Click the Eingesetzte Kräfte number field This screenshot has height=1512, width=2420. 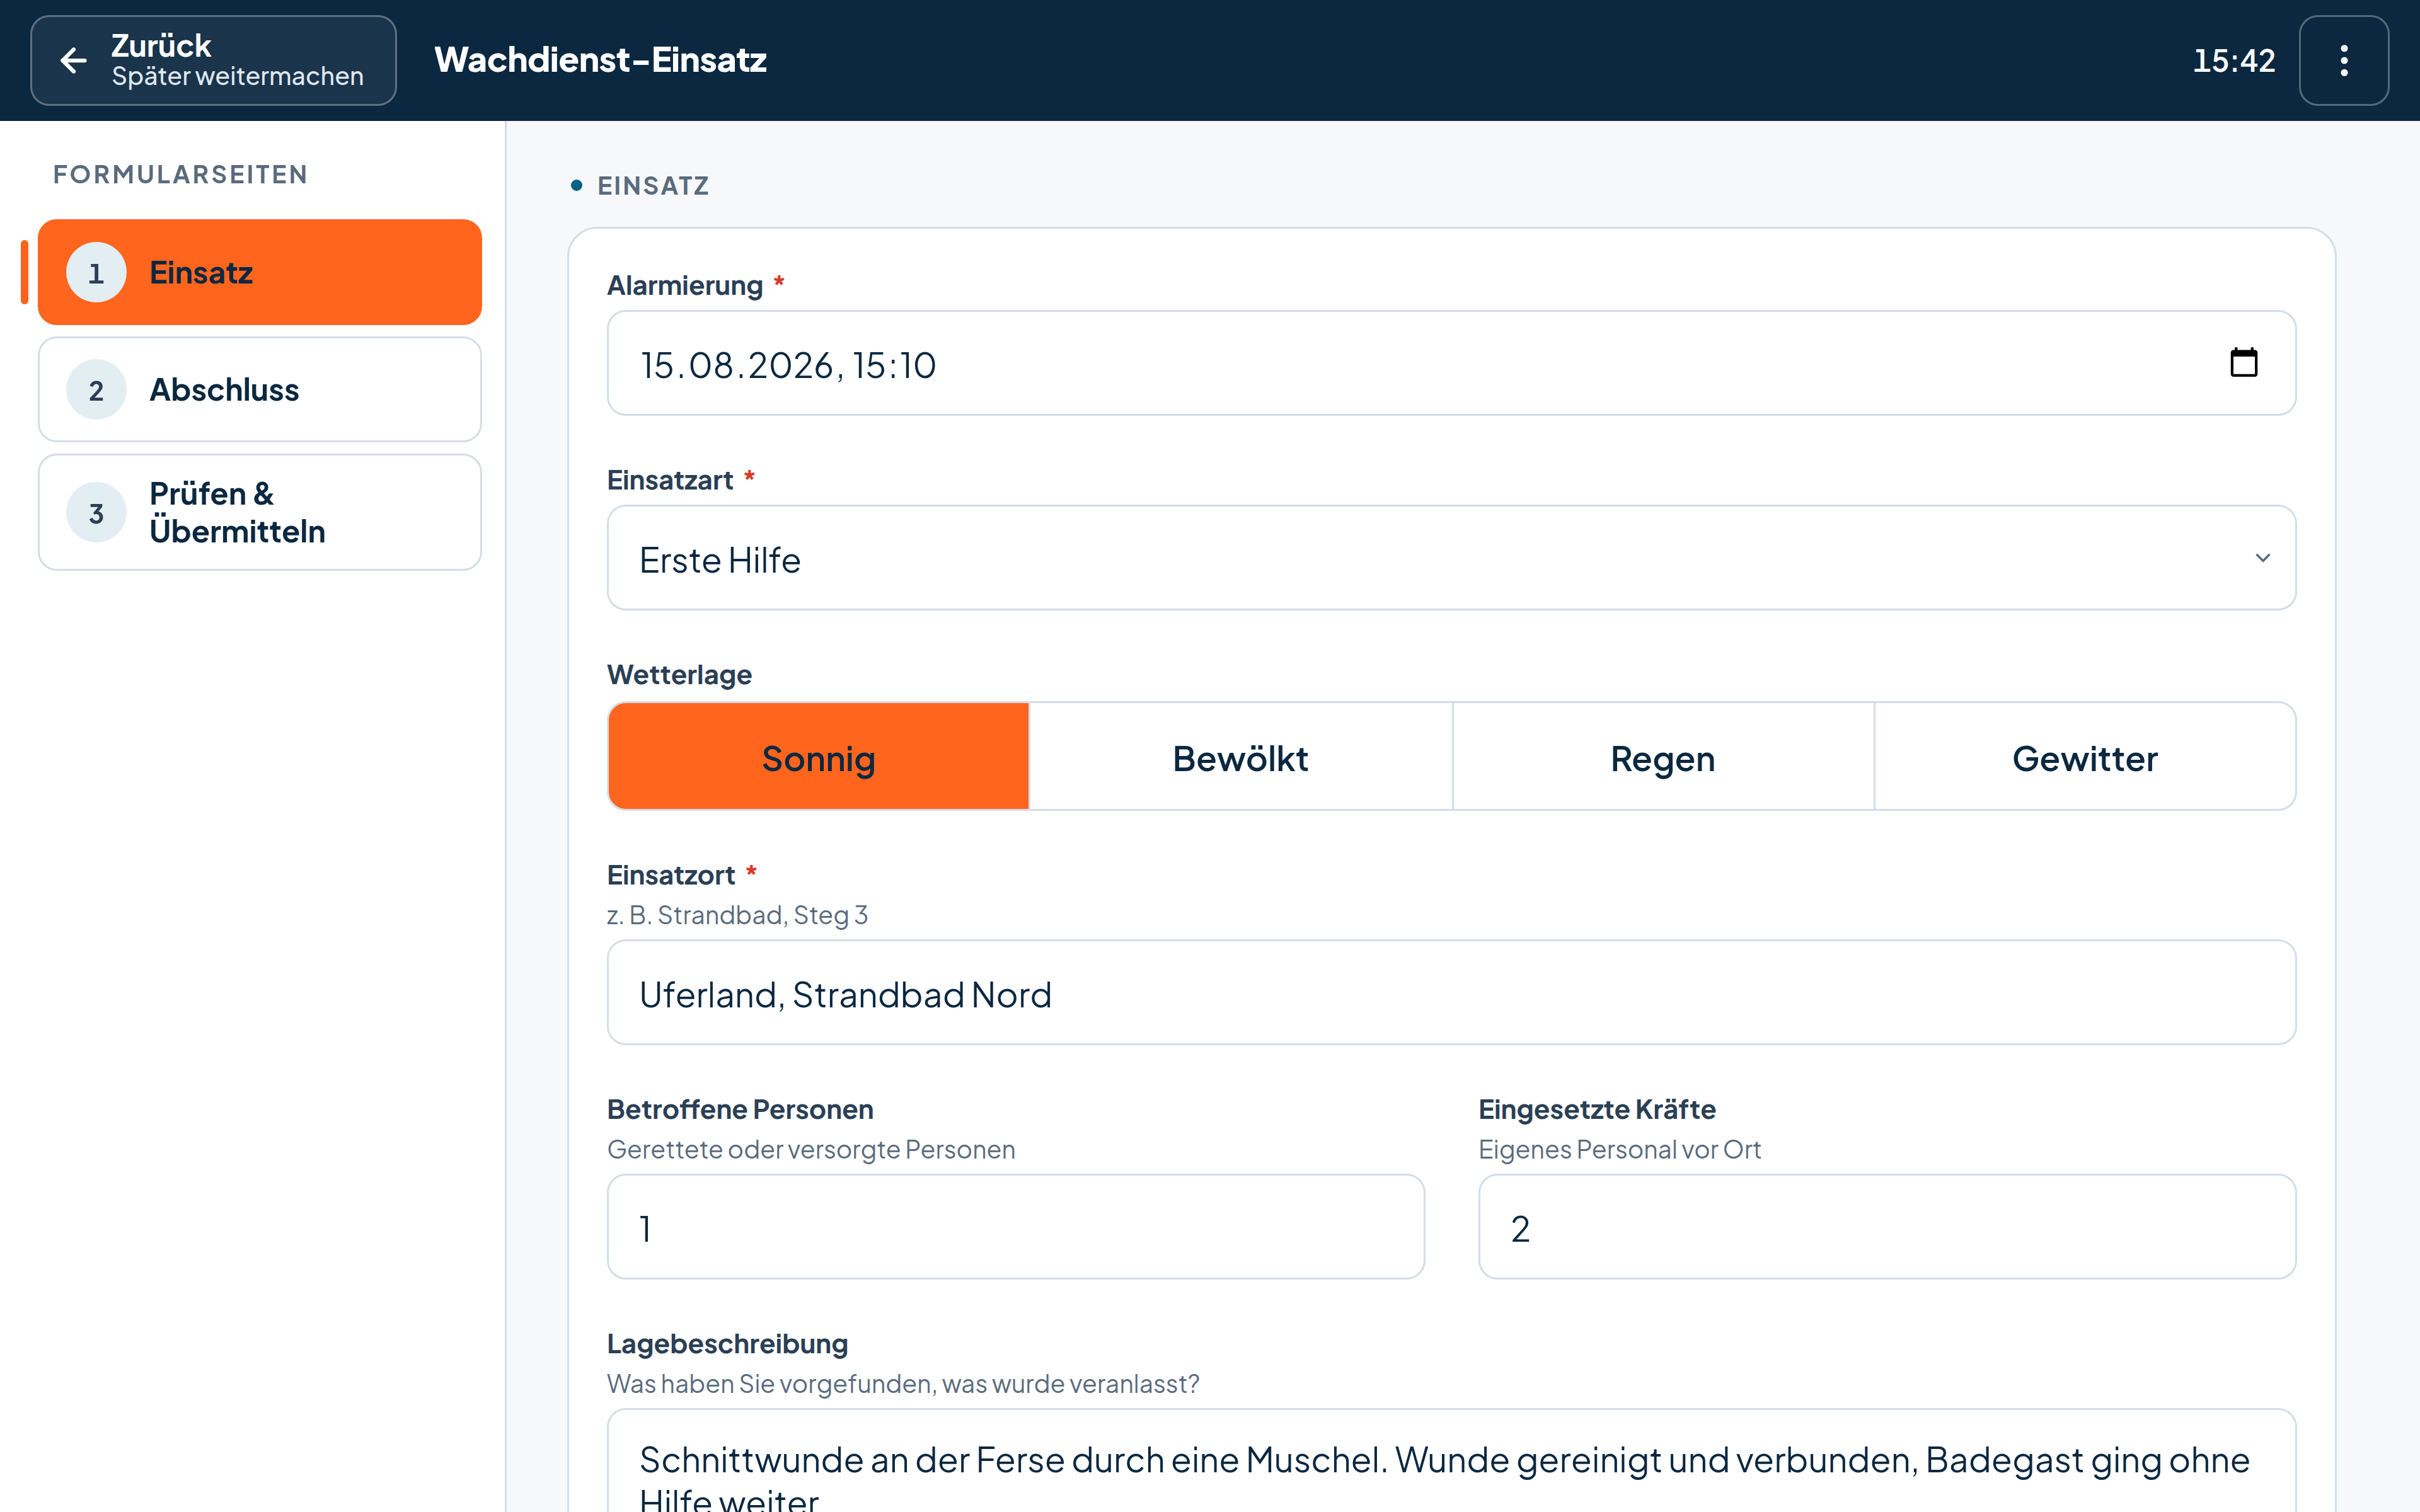pos(1887,1227)
